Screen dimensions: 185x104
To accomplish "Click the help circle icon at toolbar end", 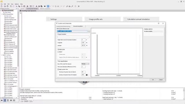I will pyautogui.click(x=79, y=6).
